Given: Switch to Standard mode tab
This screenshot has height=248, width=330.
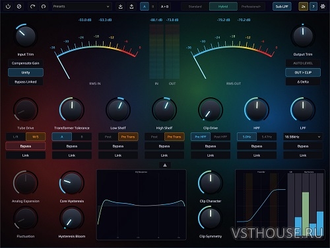Looking at the screenshot, I should [195, 7].
